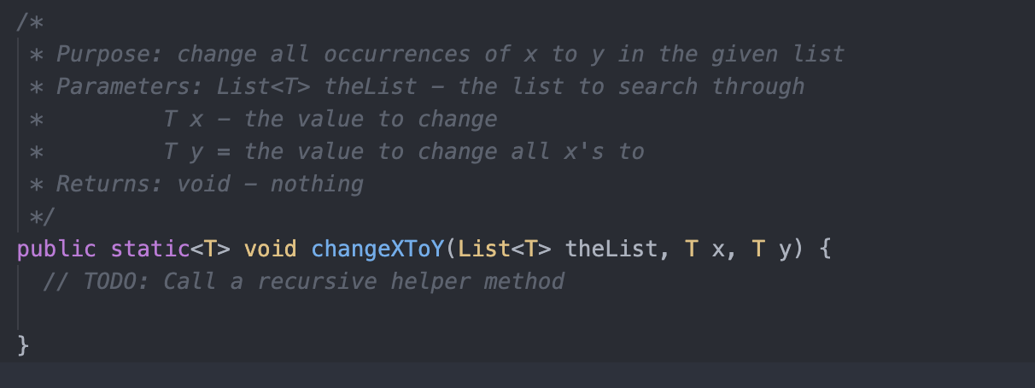Place cursor on the changeXToY method name
Image resolution: width=1035 pixels, height=388 pixels.
(378, 249)
